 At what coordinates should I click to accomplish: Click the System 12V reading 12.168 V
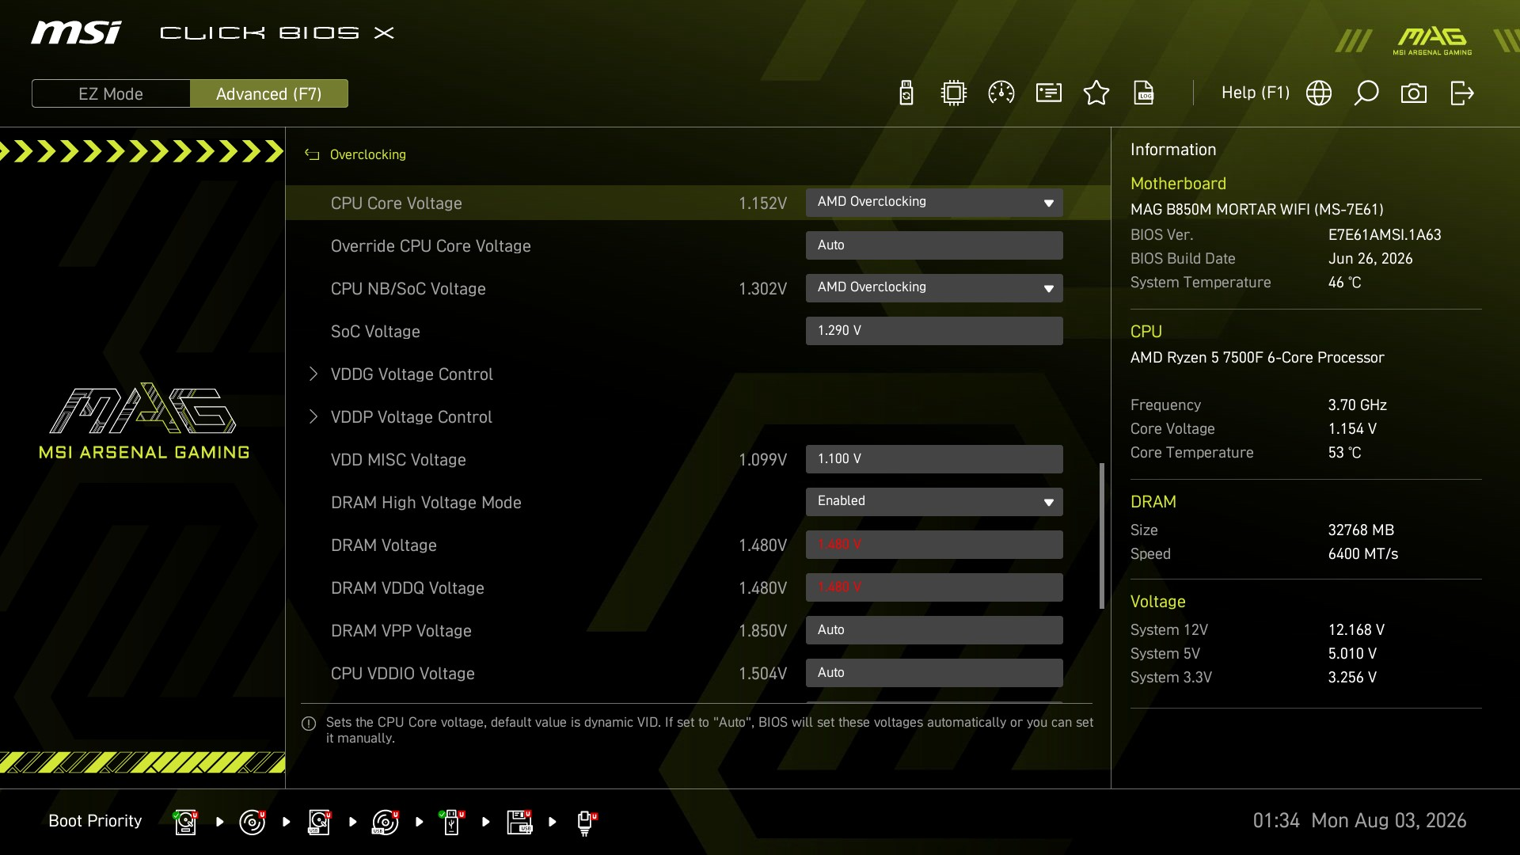click(x=1356, y=630)
